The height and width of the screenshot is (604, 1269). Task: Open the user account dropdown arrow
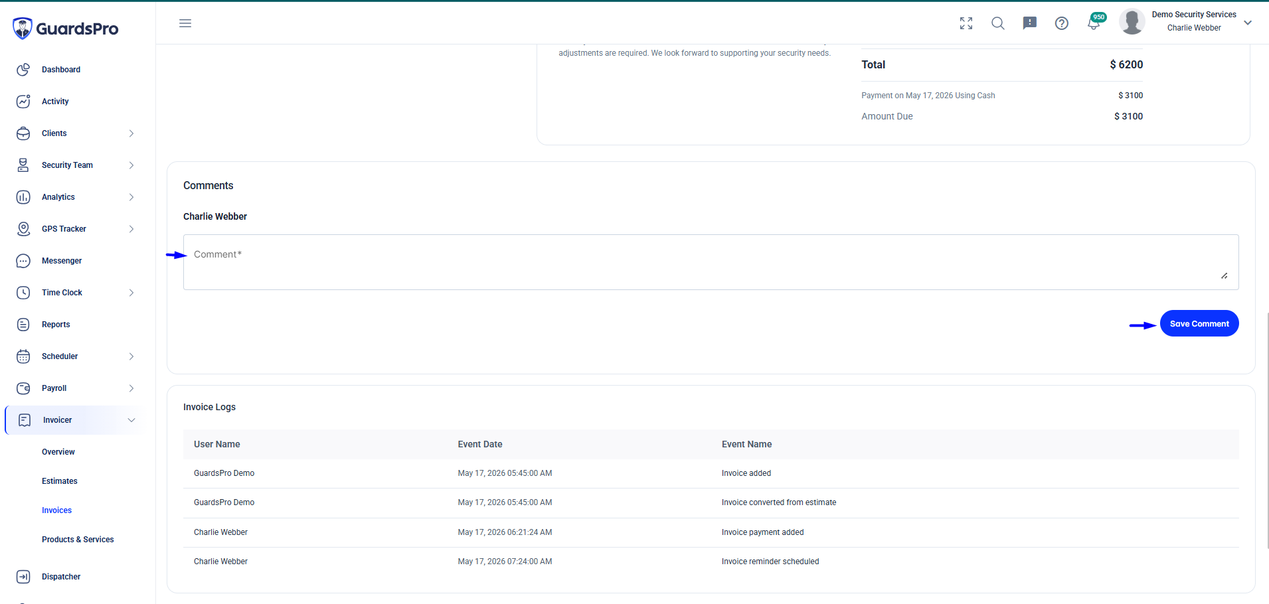pyautogui.click(x=1248, y=23)
